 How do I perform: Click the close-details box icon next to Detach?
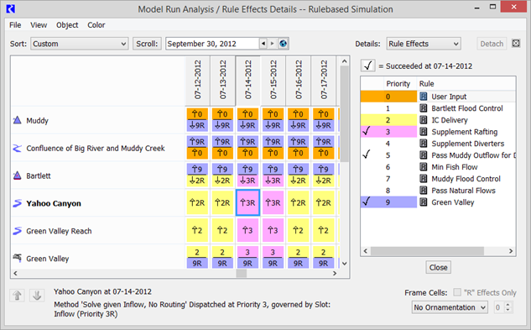(516, 44)
